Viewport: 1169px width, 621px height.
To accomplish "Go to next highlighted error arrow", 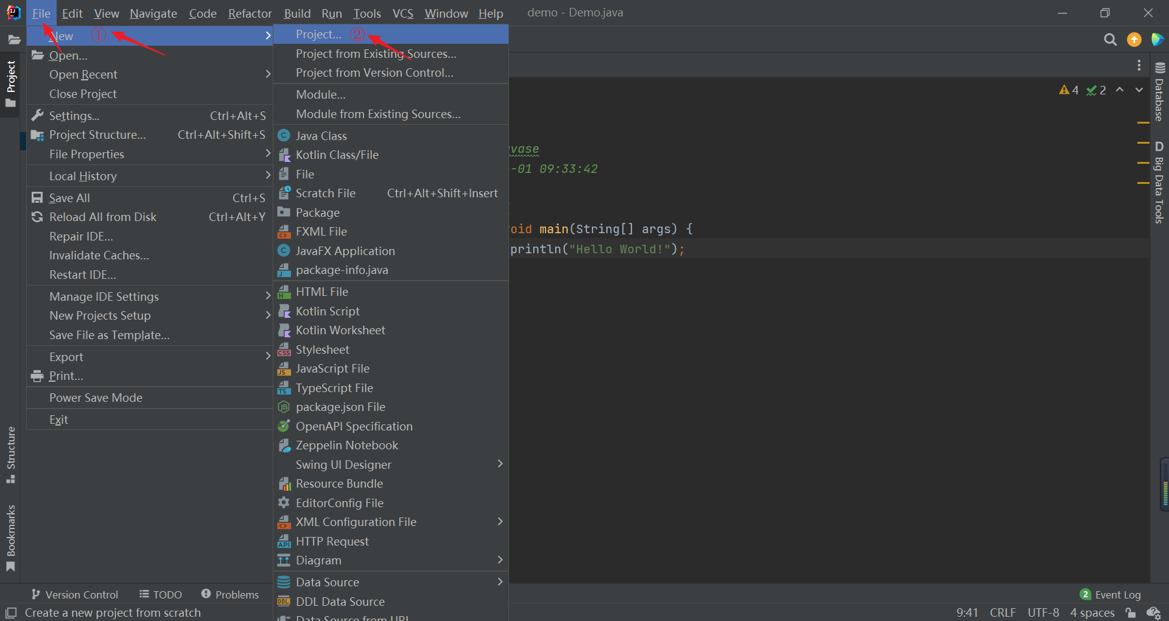I will click(1139, 90).
